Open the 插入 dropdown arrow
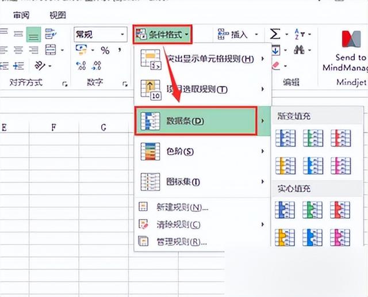Image resolution: width=368 pixels, height=297 pixels. [x=256, y=35]
